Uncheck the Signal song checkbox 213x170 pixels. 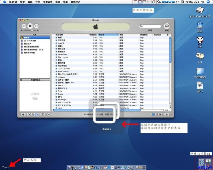(x=56, y=94)
